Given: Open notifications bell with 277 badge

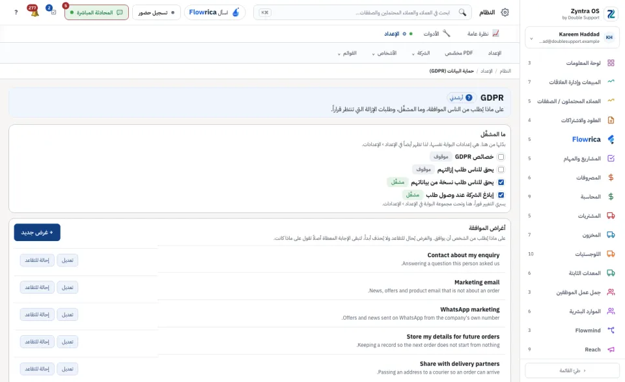Looking at the screenshot, I should [x=34, y=11].
